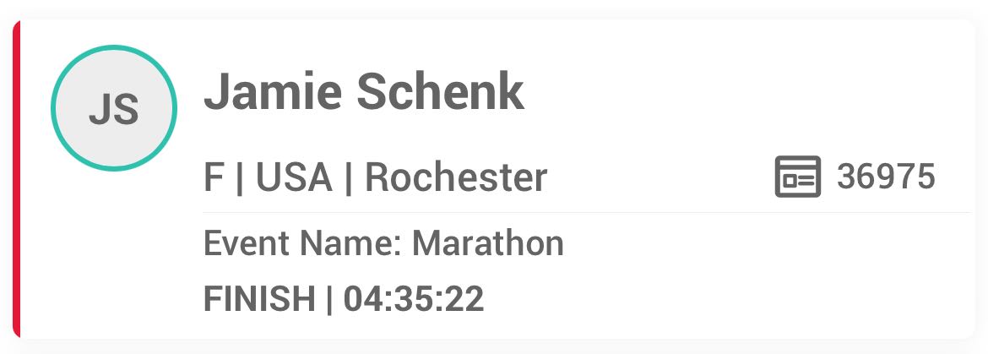This screenshot has height=354, width=988.
Task: Click the Rochester city text
Action: (456, 177)
